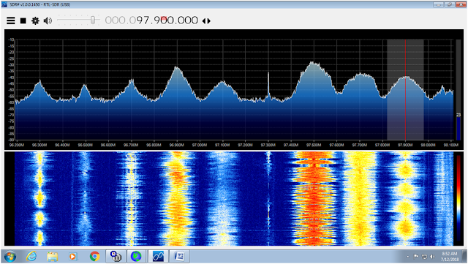Switch to the SDR# taskbar window

pyautogui.click(x=158, y=257)
